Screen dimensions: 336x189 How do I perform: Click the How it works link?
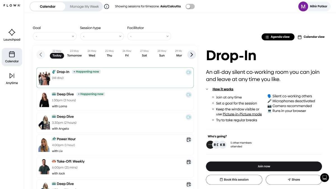point(223,89)
